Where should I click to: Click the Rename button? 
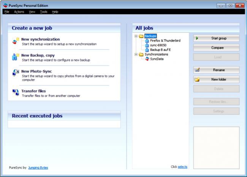(x=217, y=70)
